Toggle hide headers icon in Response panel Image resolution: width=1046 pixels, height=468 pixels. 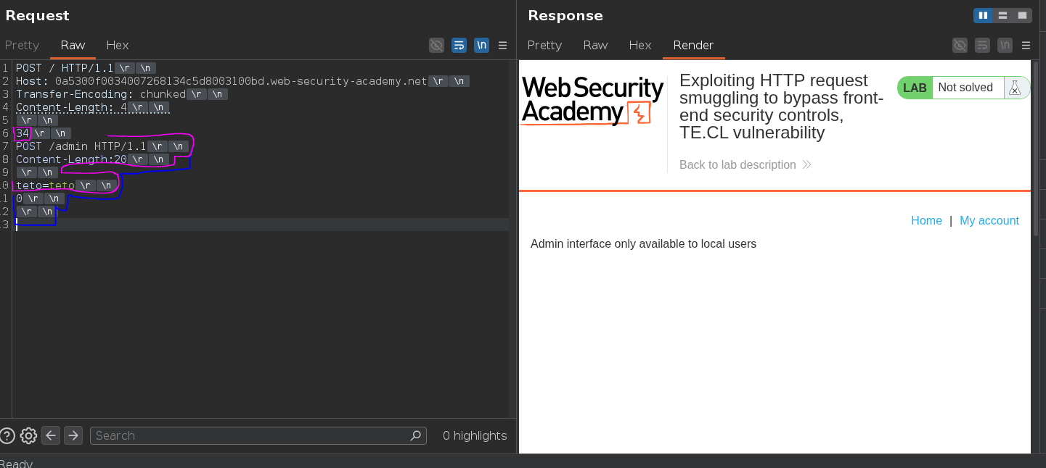(960, 45)
